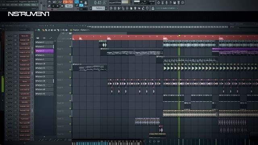Open the Pattern 3 selector in top toolbar
258x145 pixels.
[x=98, y=8]
